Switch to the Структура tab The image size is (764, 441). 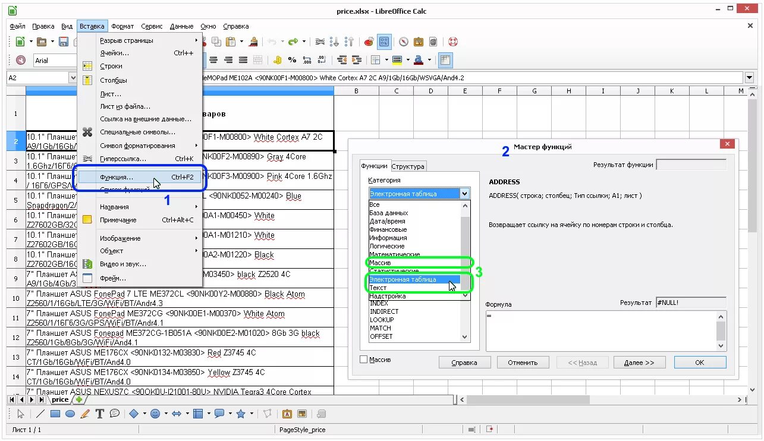[x=407, y=166]
